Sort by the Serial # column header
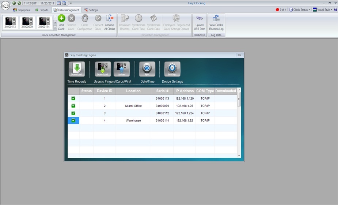The height and width of the screenshot is (205, 338). click(162, 91)
